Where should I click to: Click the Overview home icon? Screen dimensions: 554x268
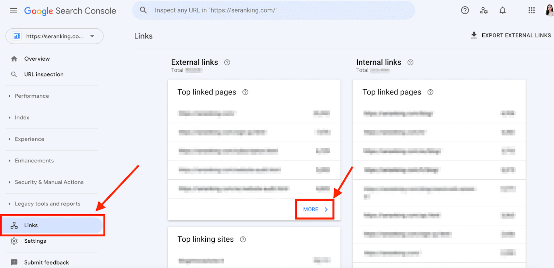click(14, 59)
